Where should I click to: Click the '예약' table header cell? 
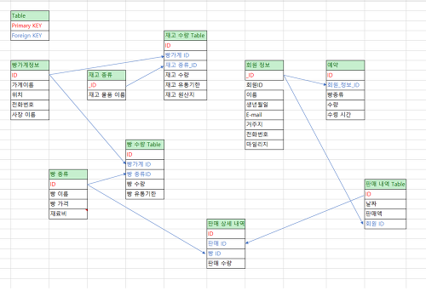pos(345,66)
